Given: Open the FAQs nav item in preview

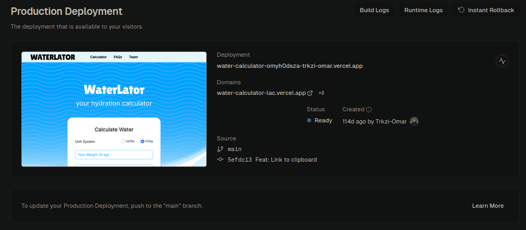Looking at the screenshot, I should tap(118, 57).
